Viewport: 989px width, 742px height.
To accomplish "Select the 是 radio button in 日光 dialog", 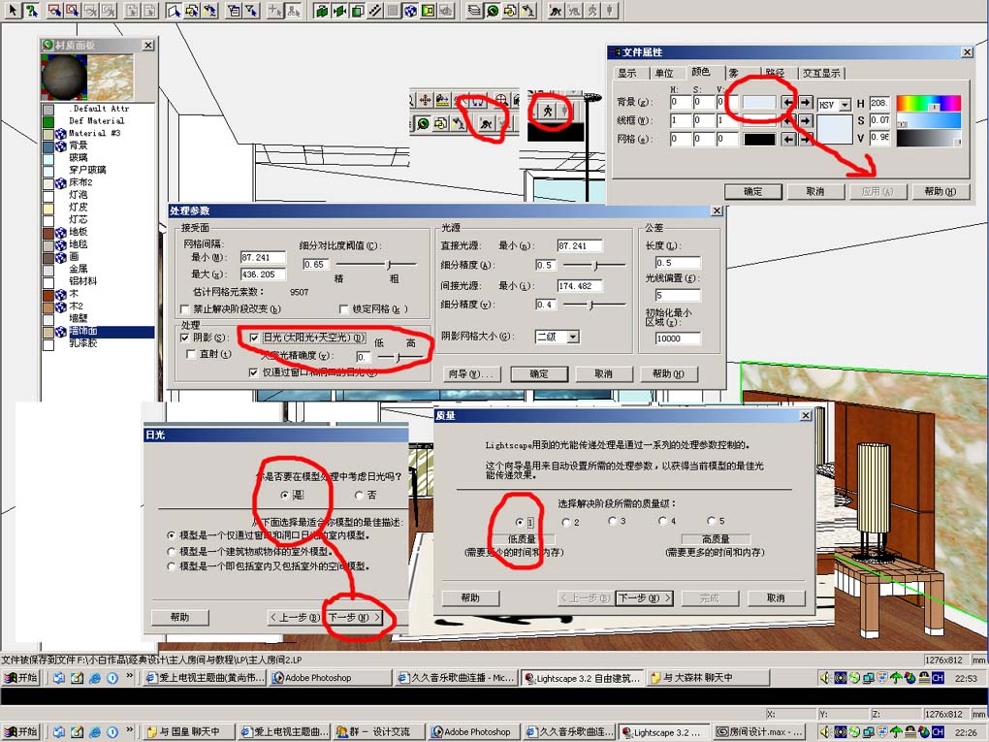I will [284, 496].
